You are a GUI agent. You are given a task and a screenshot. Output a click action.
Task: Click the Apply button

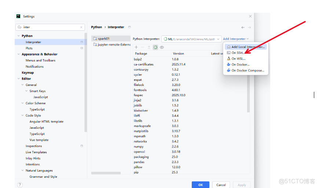click(x=242, y=185)
